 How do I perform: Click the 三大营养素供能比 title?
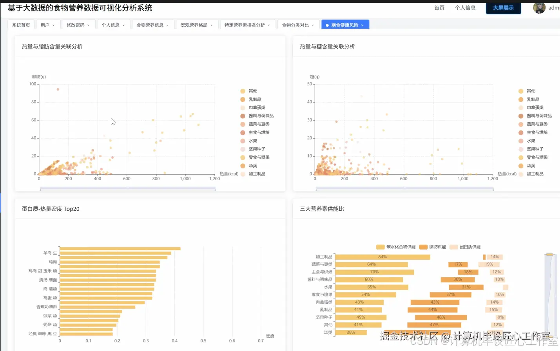click(x=322, y=209)
